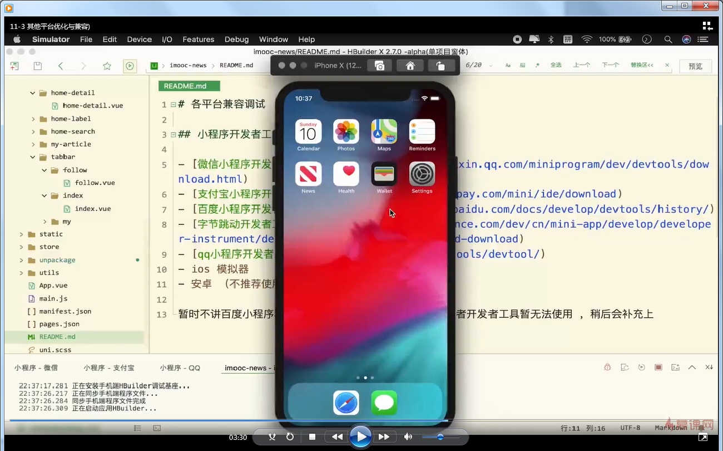Take a simulator screenshot with camera icon
Screen dimensions: 723x451
(x=379, y=66)
